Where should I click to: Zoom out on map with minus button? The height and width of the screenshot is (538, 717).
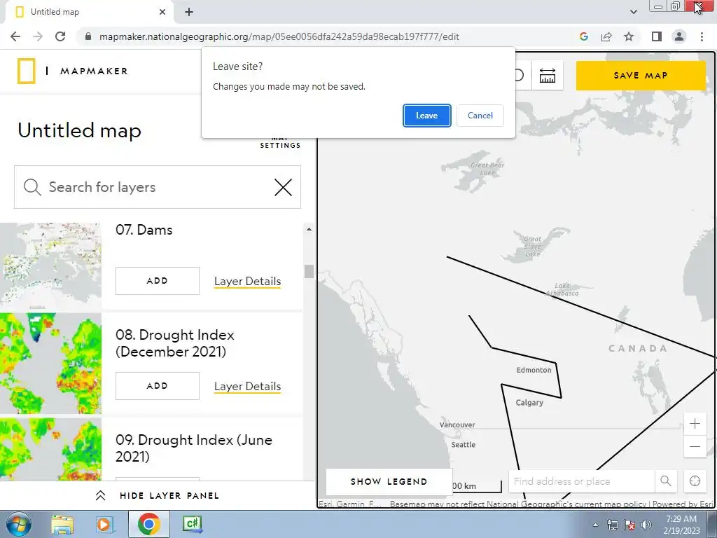pos(695,446)
